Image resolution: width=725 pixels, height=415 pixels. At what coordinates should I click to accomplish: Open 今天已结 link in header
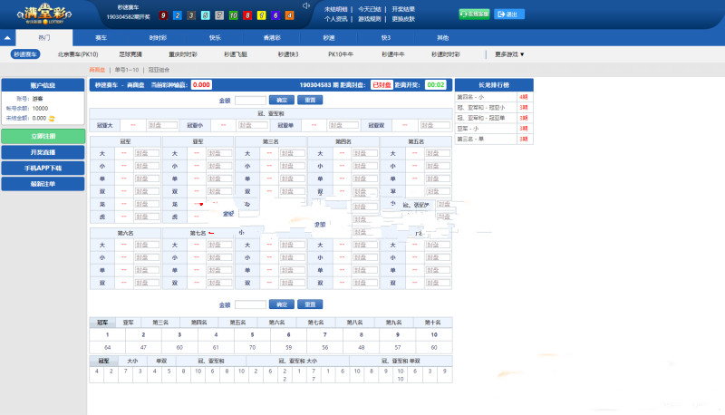370,9
